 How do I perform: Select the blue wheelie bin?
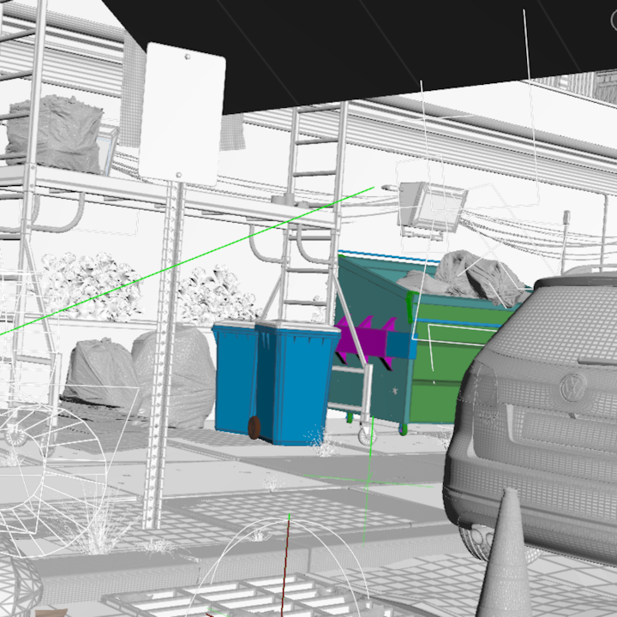click(x=296, y=381)
